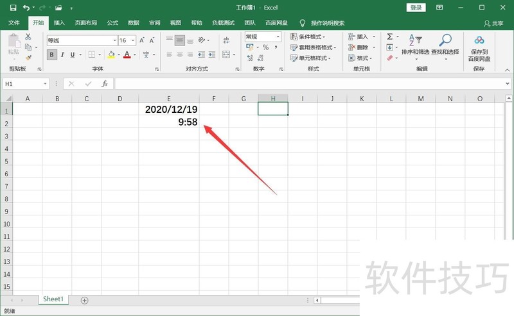Image resolution: width=514 pixels, height=316 pixels.
Task: Open the fill color dropdown arrow
Action: coord(119,54)
